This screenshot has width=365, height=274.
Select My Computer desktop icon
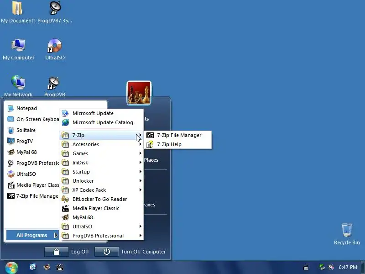18,49
